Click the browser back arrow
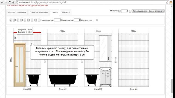Screen dimensions: 175x98 click(x=2, y=2)
